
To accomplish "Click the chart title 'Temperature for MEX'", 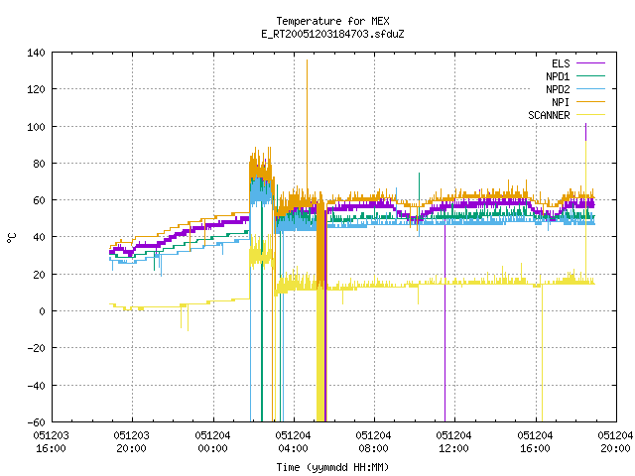I will (332, 21).
